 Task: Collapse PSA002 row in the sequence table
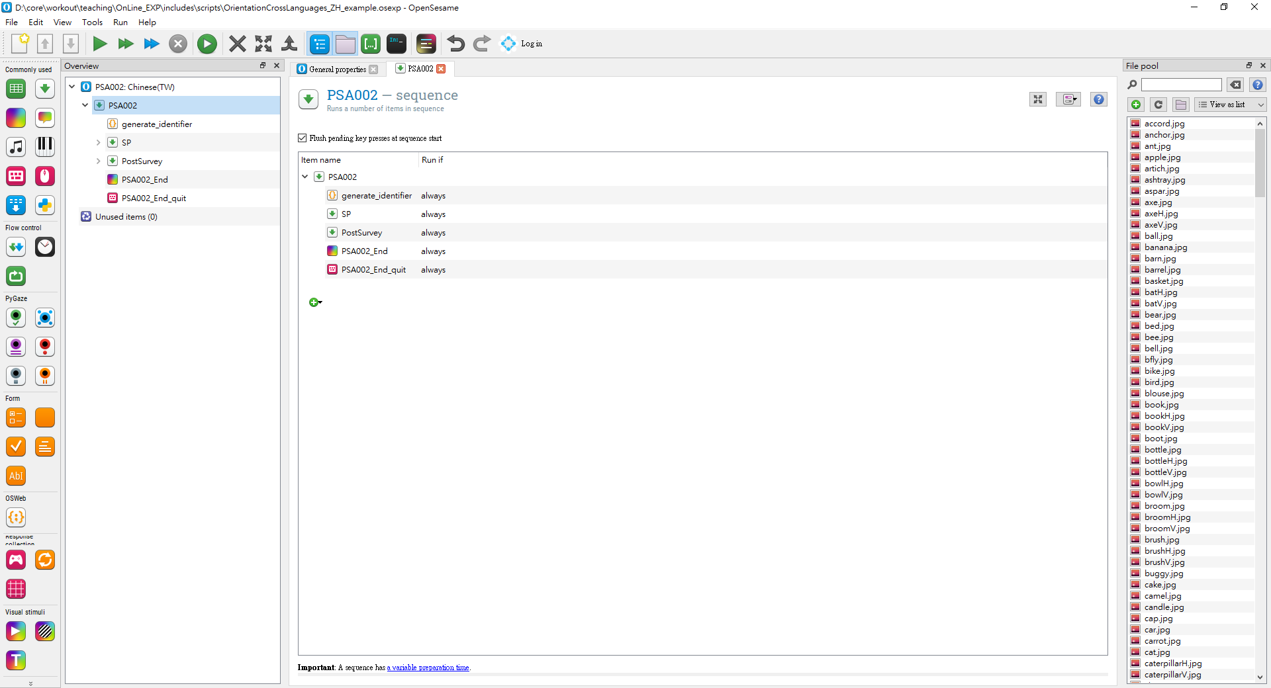coord(305,177)
